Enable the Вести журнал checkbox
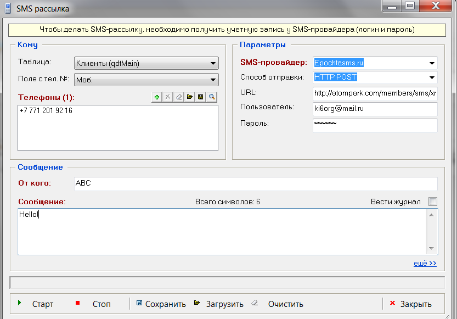This screenshot has width=457, height=319. (433, 202)
